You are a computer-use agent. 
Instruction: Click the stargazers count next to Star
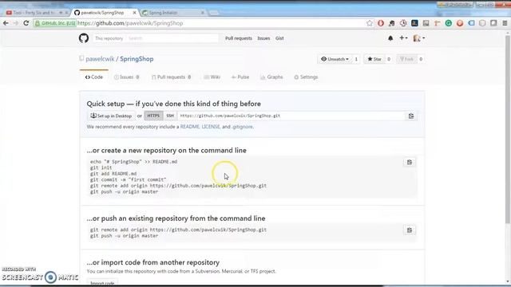(x=389, y=59)
